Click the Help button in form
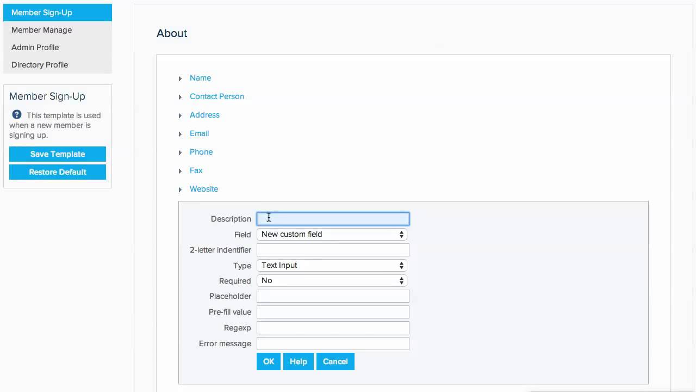Screen dimensions: 696x392 (298, 362)
